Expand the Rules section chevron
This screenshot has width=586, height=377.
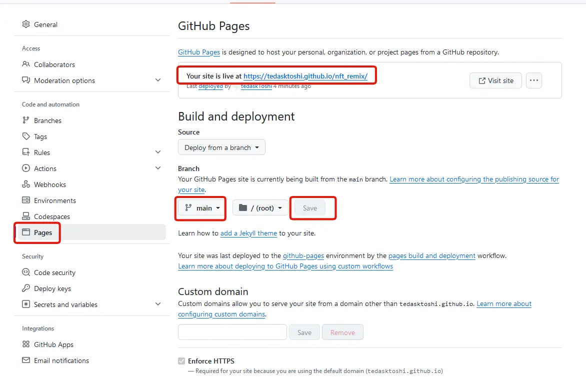(x=158, y=152)
